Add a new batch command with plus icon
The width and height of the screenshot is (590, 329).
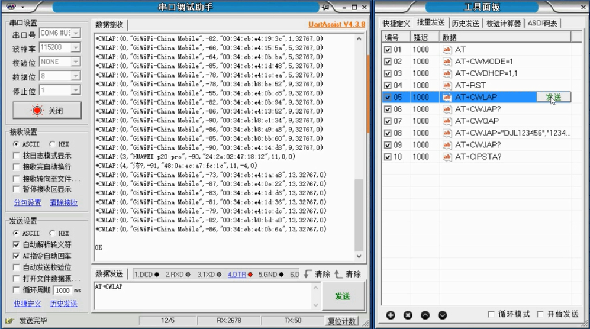[391, 315]
